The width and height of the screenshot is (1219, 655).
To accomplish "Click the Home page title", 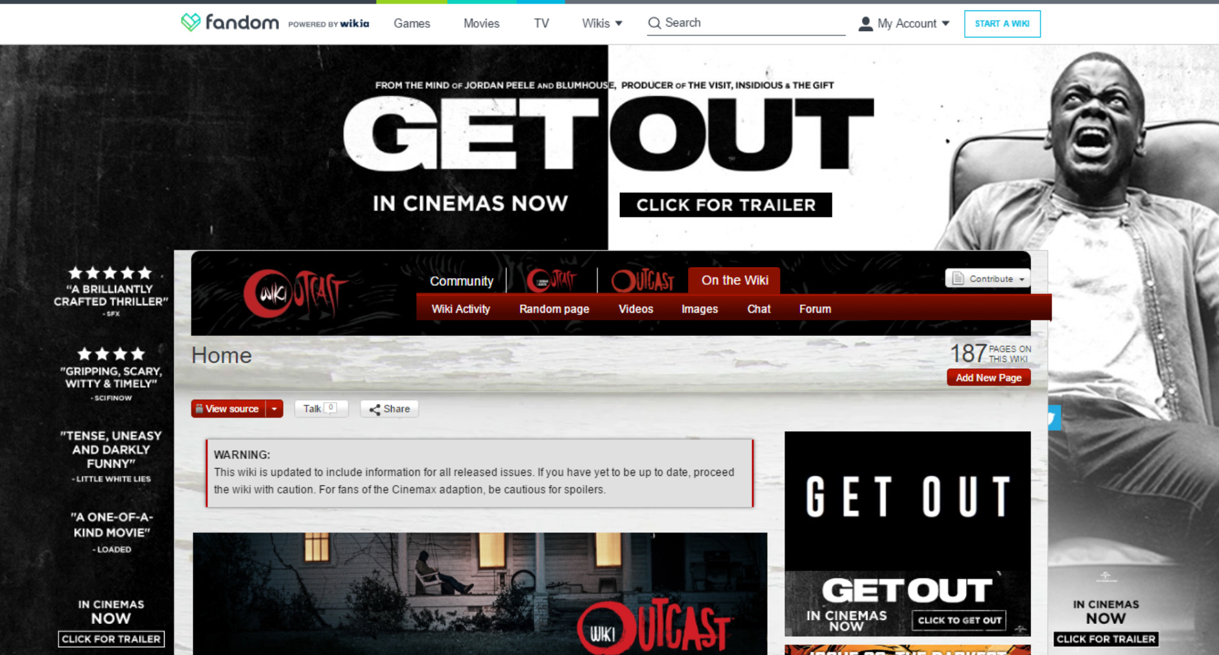I will click(x=221, y=355).
